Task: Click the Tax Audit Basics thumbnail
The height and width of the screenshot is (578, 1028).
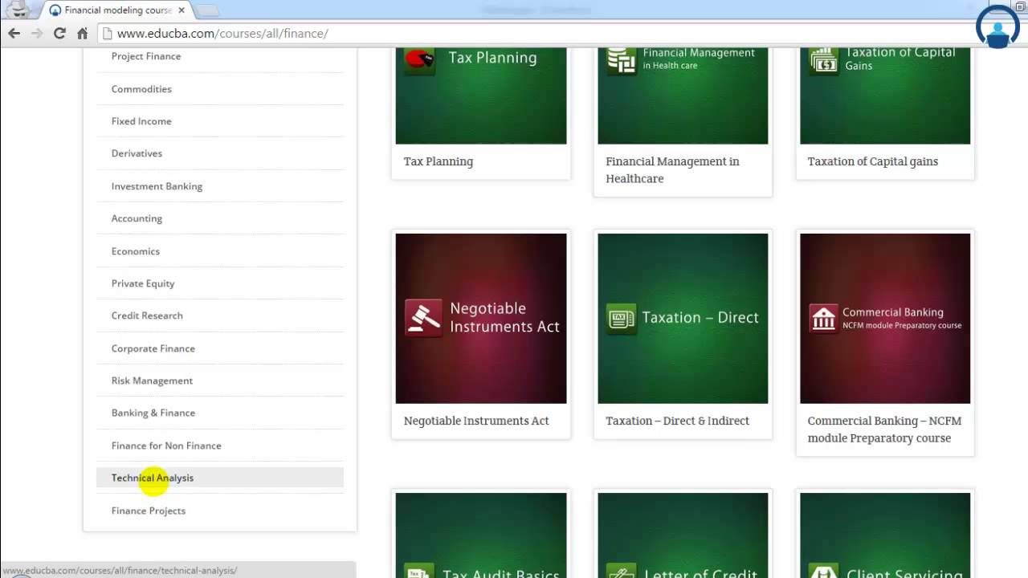Action: [x=481, y=535]
